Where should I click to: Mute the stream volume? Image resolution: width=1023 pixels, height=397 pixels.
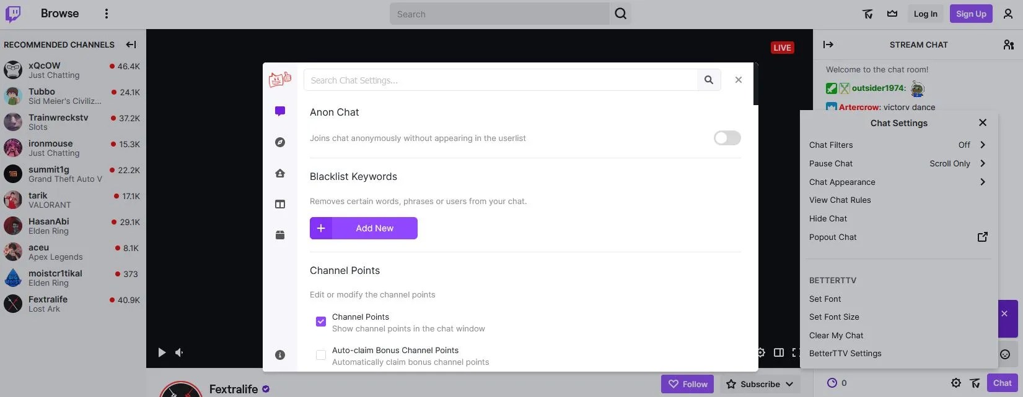[x=179, y=352]
